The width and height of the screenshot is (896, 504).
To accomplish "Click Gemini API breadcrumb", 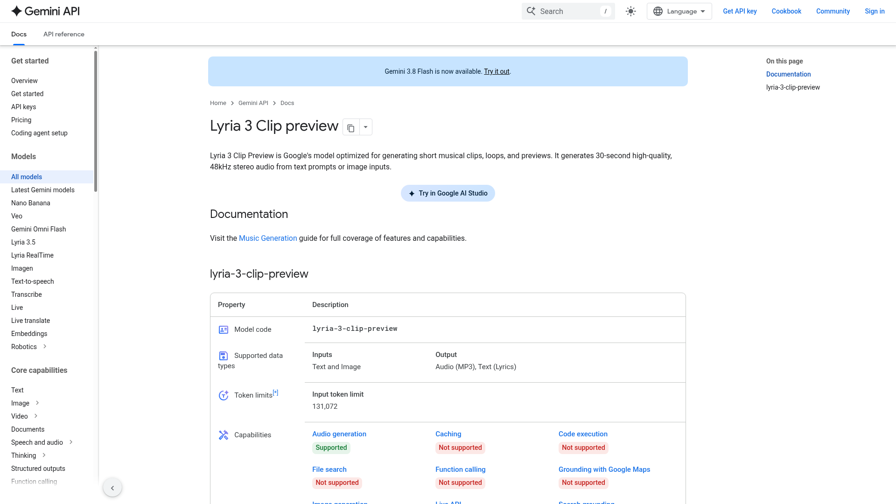I will (253, 103).
